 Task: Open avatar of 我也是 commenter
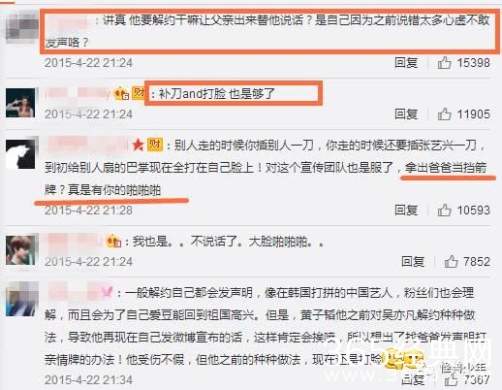tap(20, 250)
